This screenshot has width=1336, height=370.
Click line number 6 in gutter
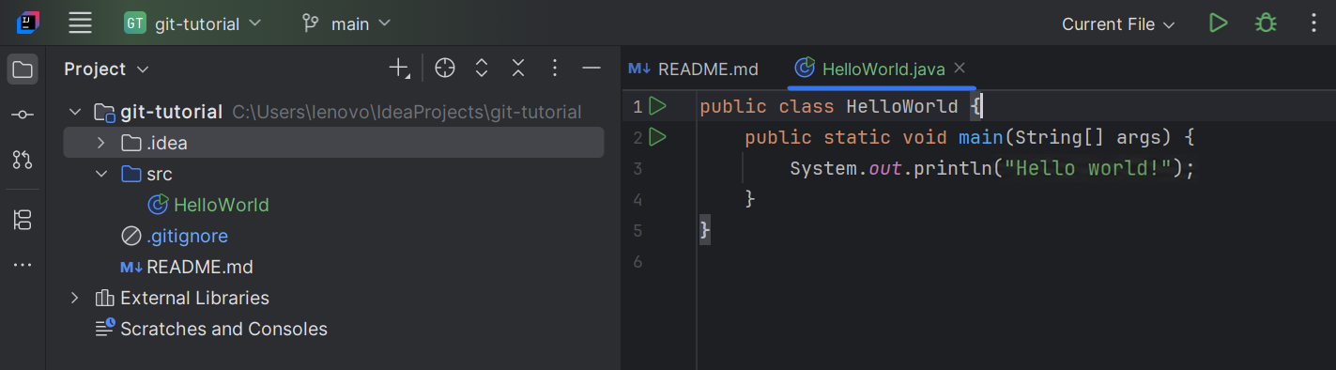tap(637, 261)
